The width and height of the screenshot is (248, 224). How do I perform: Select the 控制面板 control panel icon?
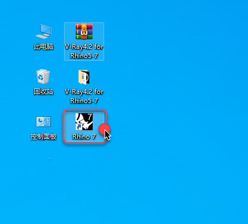tap(43, 122)
